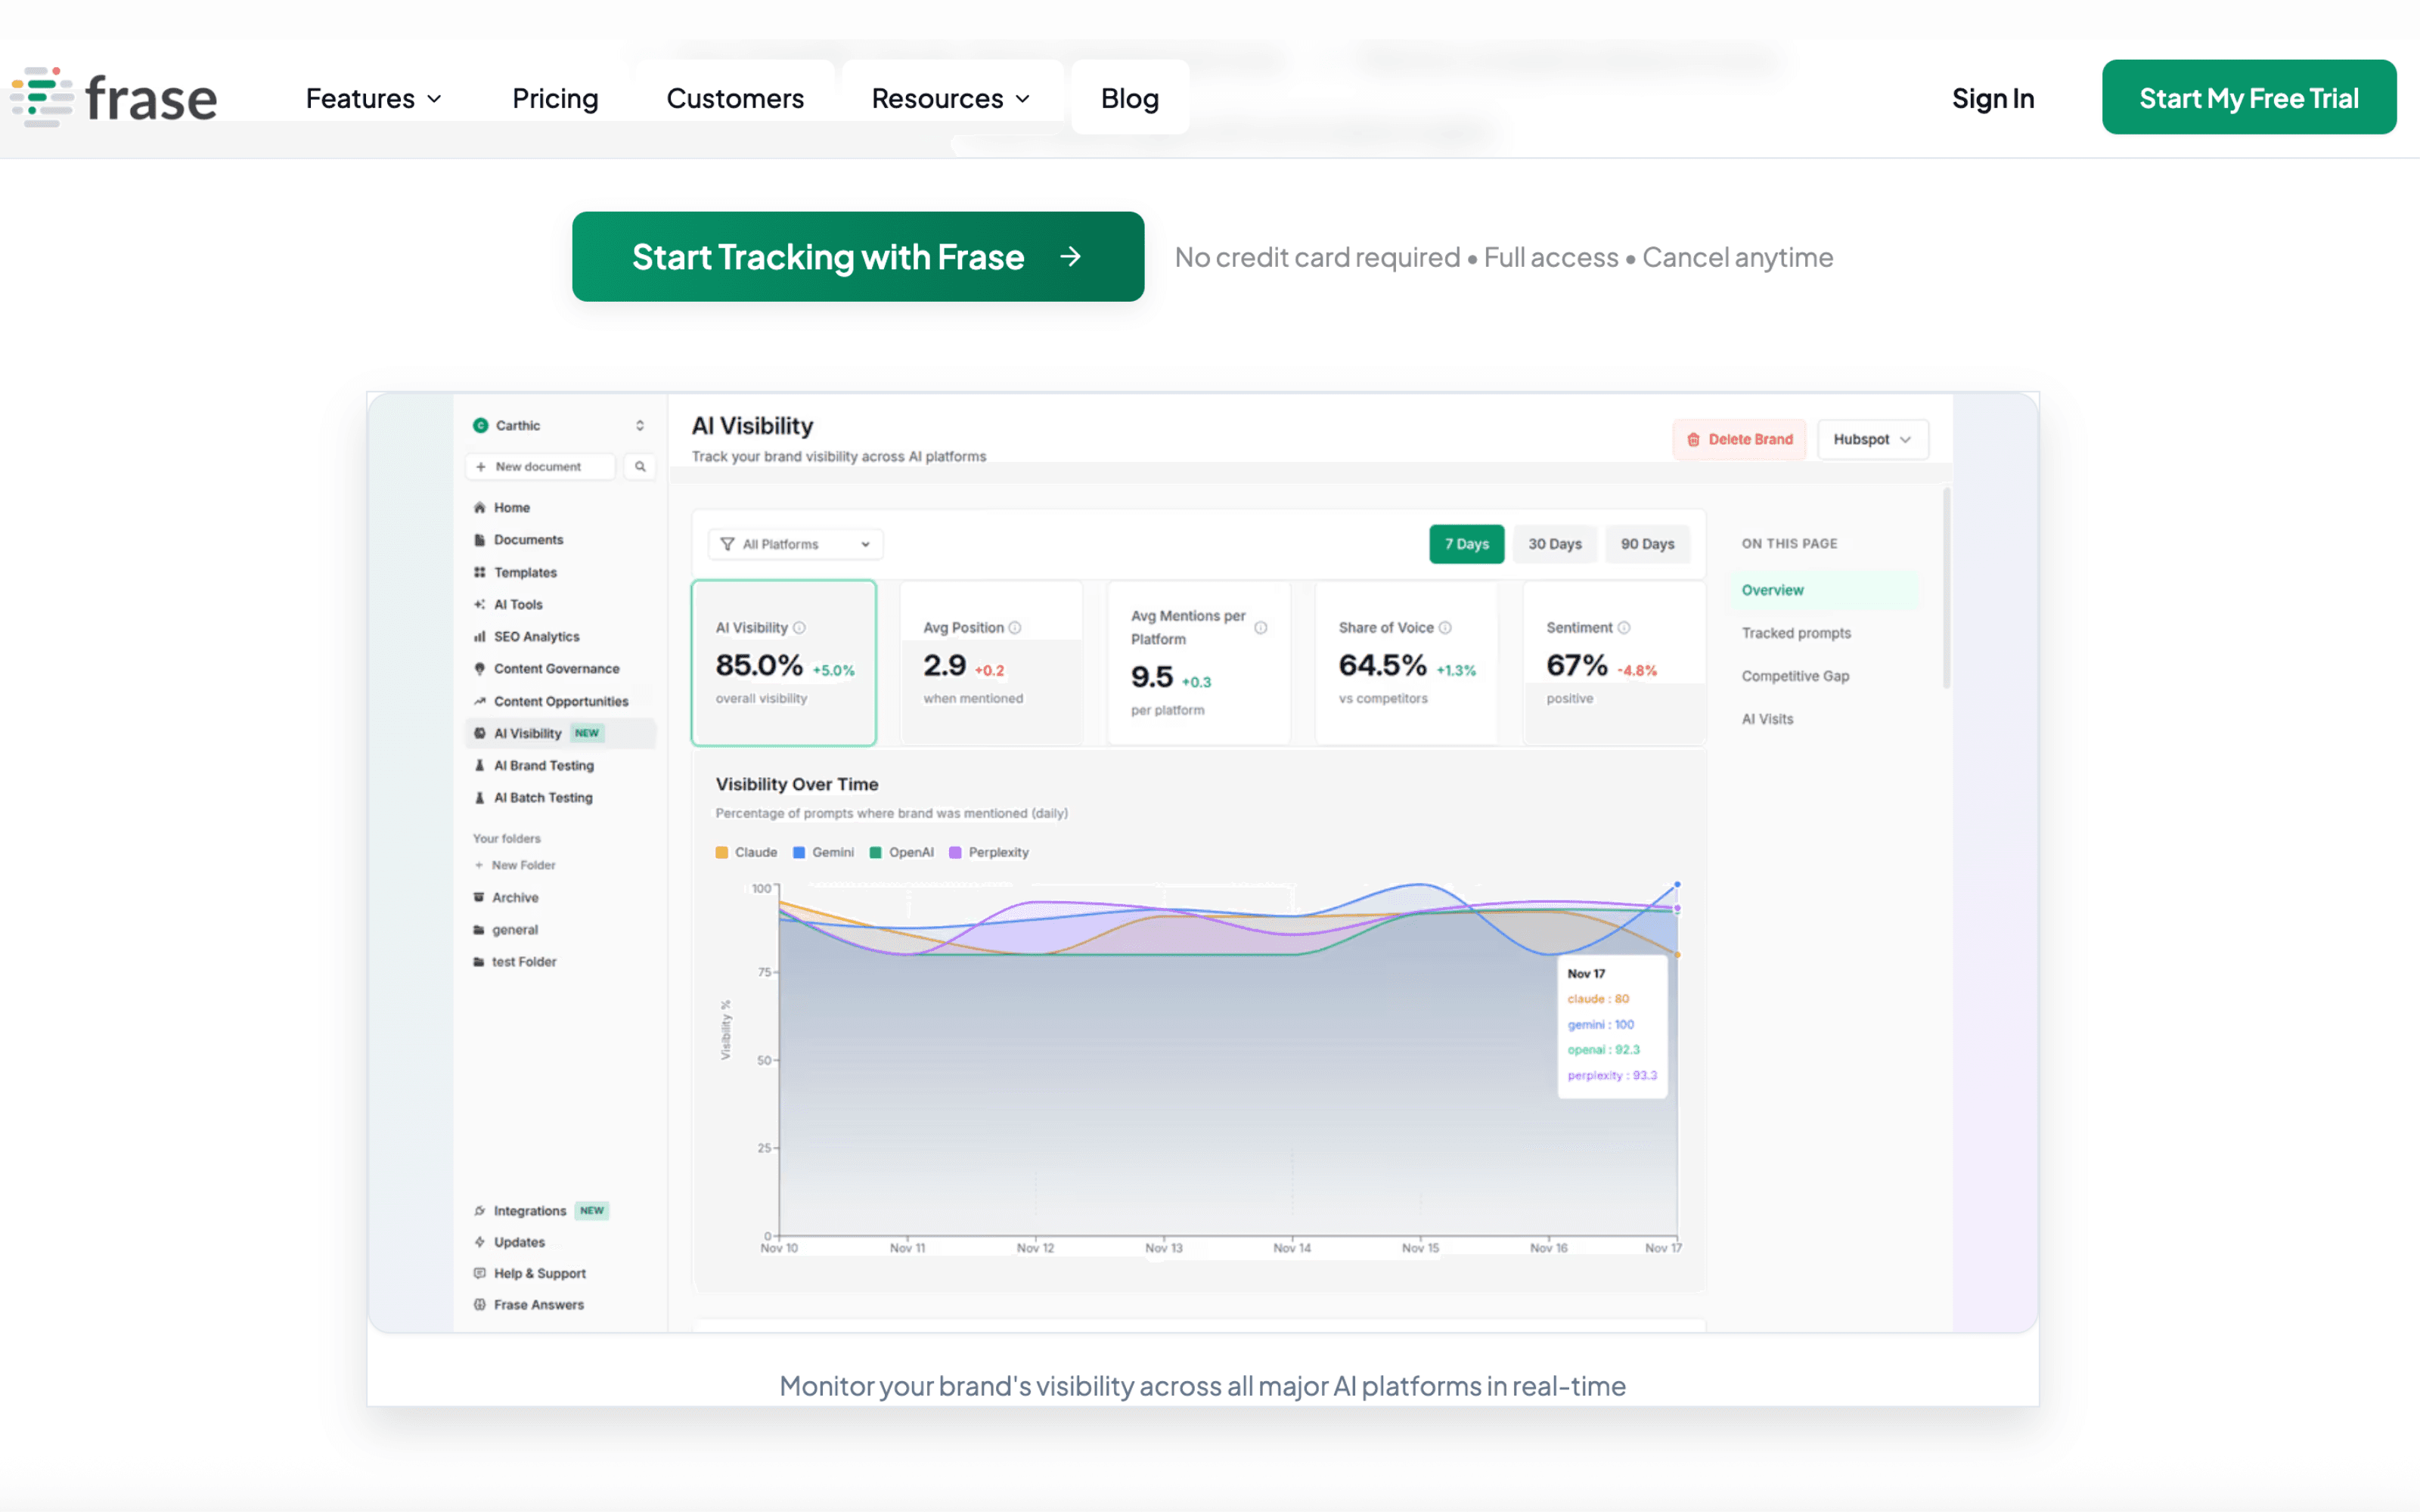Select the 90 Days time range
Image resolution: width=2420 pixels, height=1512 pixels.
pyautogui.click(x=1647, y=544)
